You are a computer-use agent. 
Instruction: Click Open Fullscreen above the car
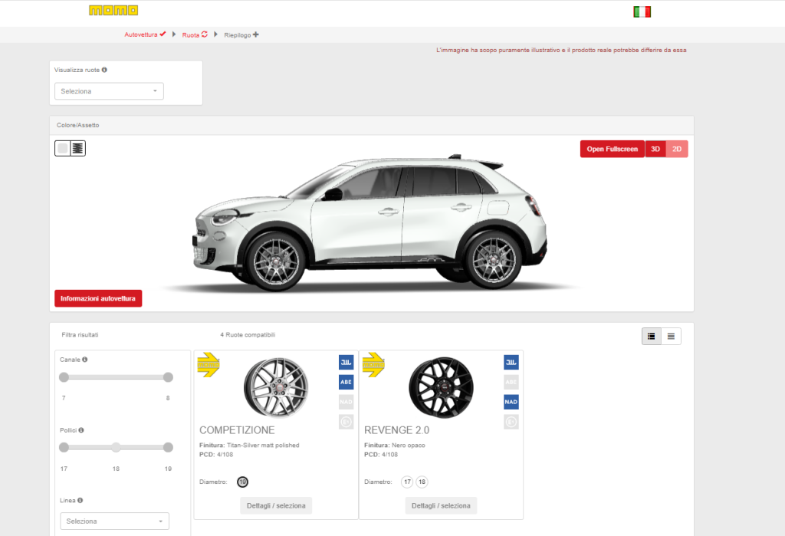click(612, 148)
